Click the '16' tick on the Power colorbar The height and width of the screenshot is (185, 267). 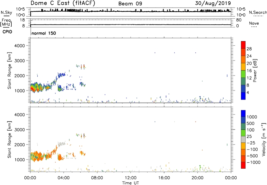click(249, 71)
